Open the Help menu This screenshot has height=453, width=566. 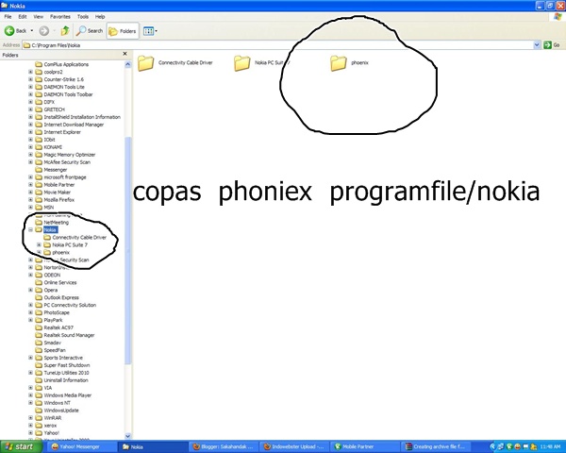[x=100, y=17]
